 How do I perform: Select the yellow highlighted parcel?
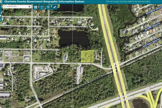pos(87,56)
